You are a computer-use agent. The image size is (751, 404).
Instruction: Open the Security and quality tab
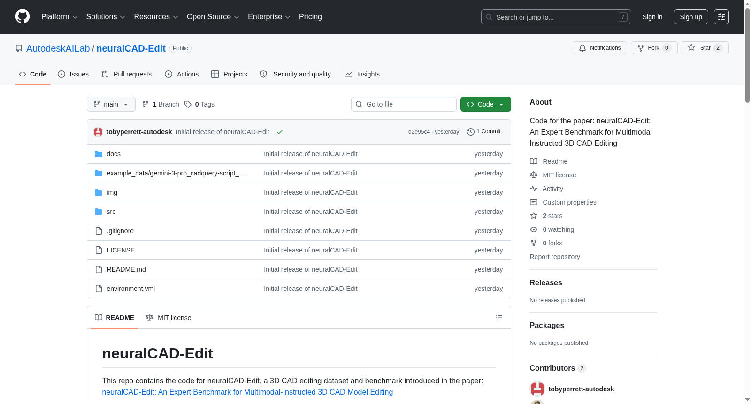pos(295,74)
